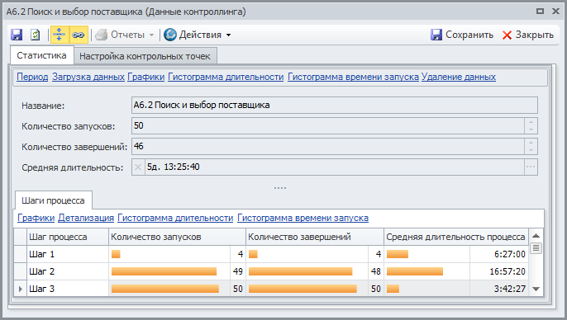Clear Средняя длительность with the X icon
The width and height of the screenshot is (567, 320).
pyautogui.click(x=138, y=167)
